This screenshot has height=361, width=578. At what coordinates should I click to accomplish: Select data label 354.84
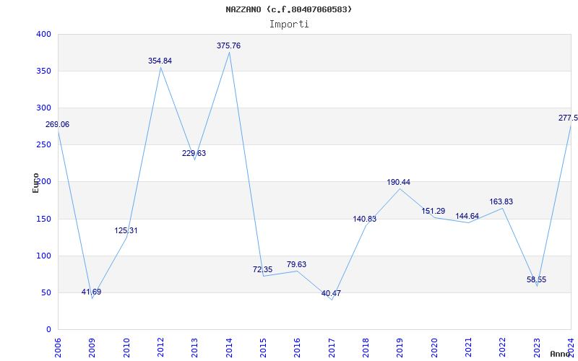click(160, 61)
